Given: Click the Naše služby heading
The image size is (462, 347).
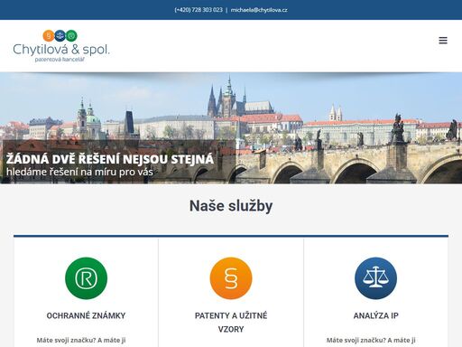Looking at the screenshot, I should coord(231,206).
